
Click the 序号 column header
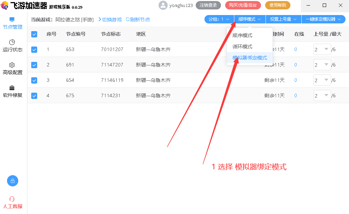click(x=52, y=34)
